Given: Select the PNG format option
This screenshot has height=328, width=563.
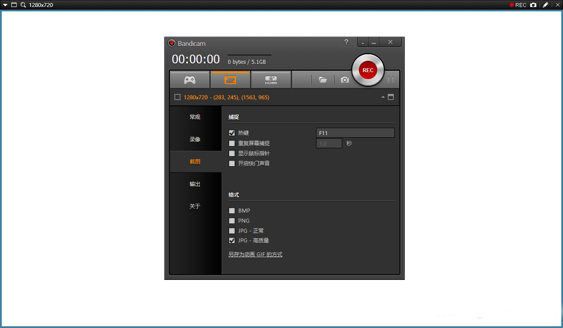Looking at the screenshot, I should tap(232, 221).
